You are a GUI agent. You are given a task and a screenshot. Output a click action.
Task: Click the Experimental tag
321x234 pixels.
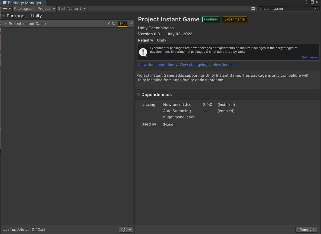(x=235, y=19)
